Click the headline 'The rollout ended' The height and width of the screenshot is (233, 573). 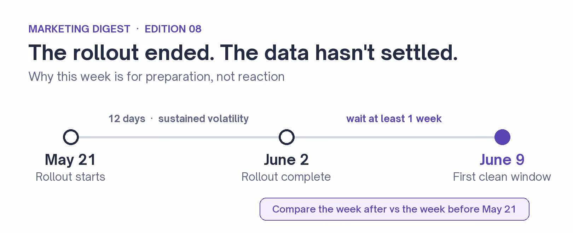point(122,53)
